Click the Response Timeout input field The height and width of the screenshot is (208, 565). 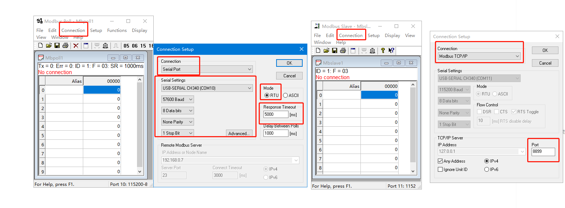click(276, 114)
